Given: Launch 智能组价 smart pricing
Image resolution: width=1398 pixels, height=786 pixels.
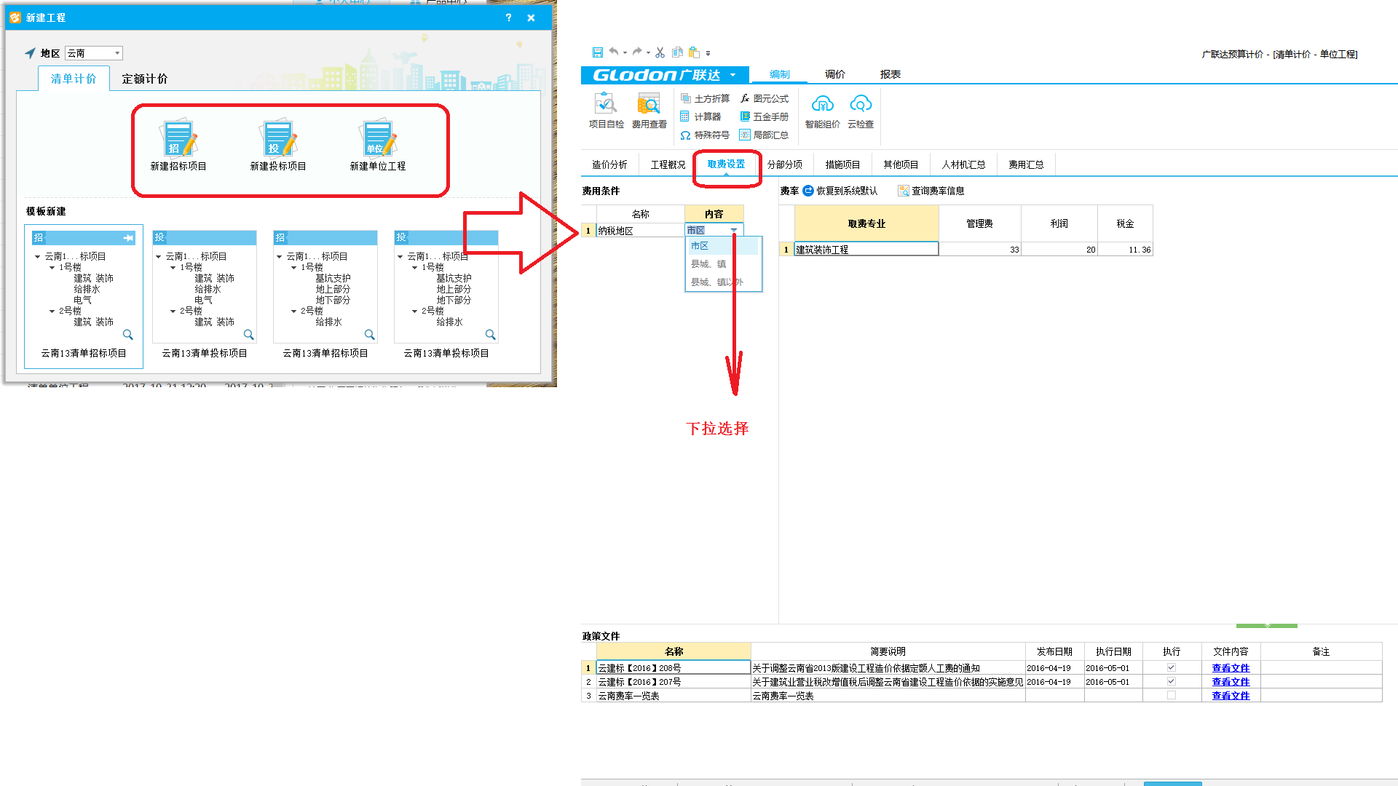Looking at the screenshot, I should click(x=822, y=111).
